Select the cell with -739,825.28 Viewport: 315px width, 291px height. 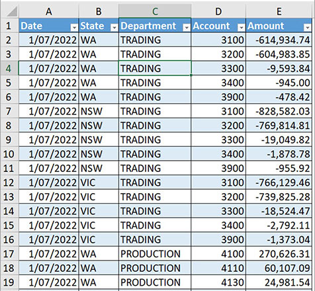click(x=279, y=196)
